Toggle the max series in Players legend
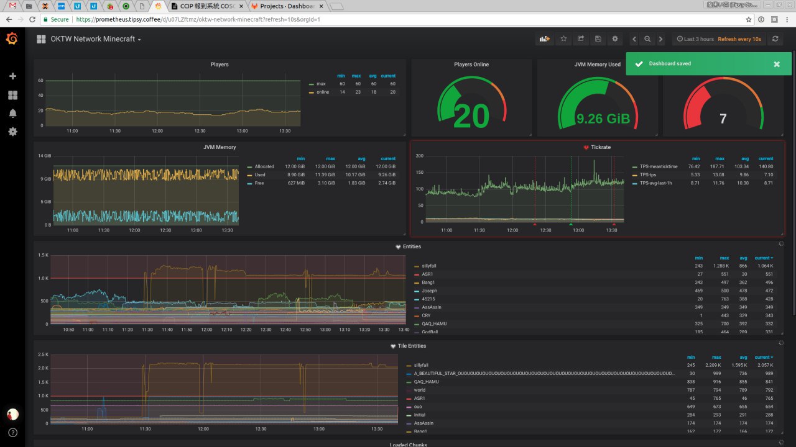This screenshot has height=447, width=796. tap(322, 84)
